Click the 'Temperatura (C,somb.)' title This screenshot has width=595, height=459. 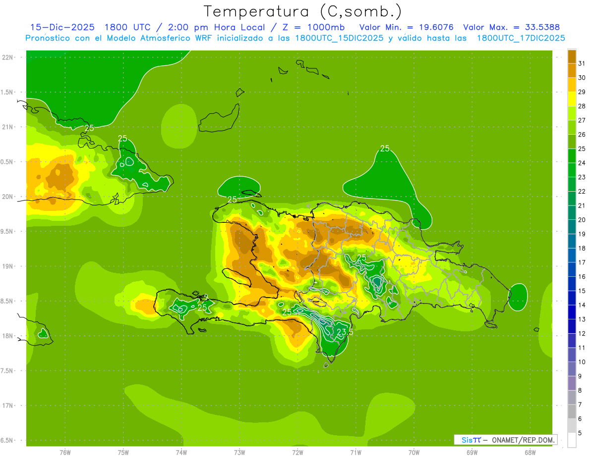click(x=302, y=11)
